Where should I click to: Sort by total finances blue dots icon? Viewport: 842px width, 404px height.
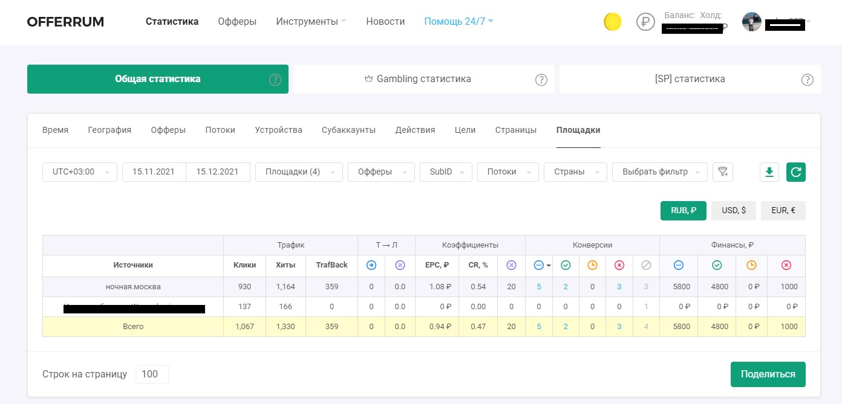pyautogui.click(x=678, y=265)
